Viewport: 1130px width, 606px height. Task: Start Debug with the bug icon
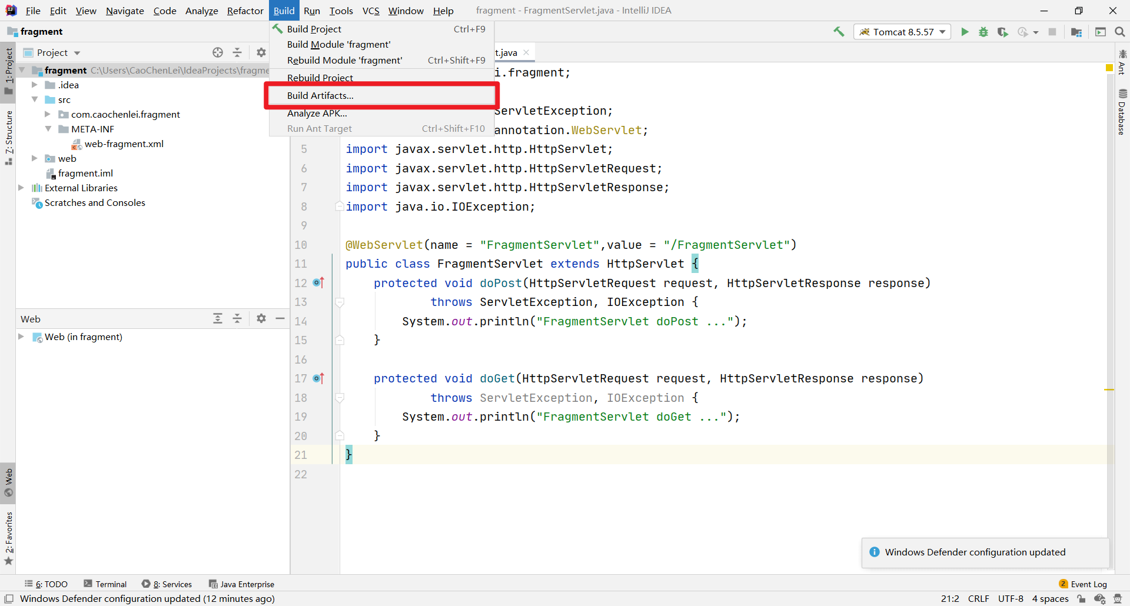click(x=983, y=32)
